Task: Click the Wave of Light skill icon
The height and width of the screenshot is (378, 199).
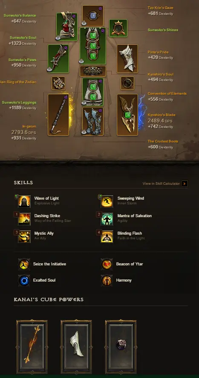Action: click(24, 201)
